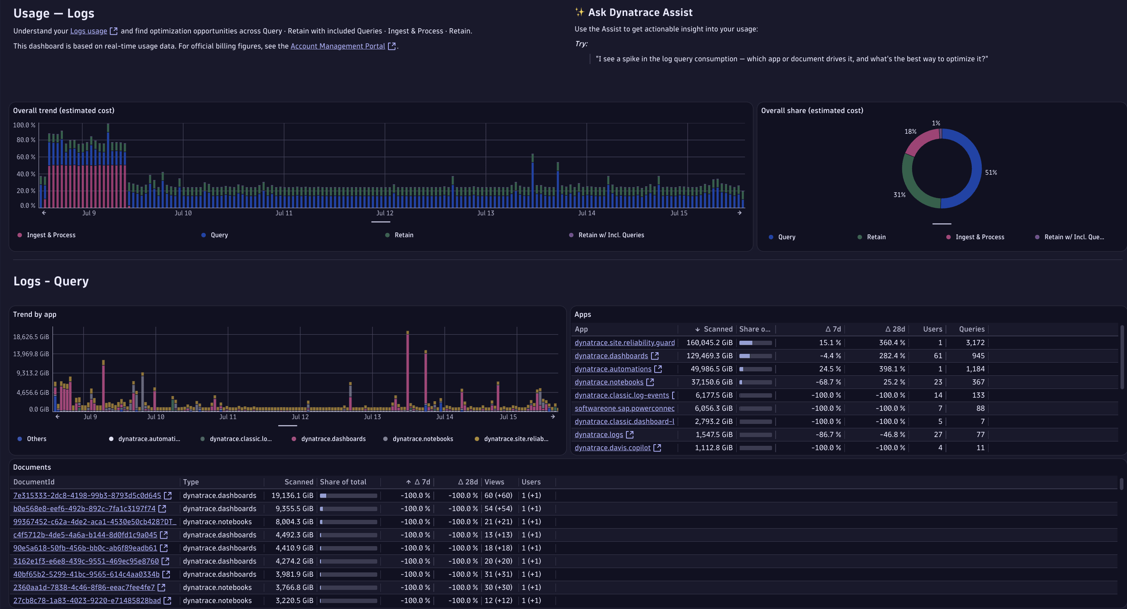1127x609 pixels.
Task: Click external-link icon for document 40bf65b2
Action: pos(166,574)
